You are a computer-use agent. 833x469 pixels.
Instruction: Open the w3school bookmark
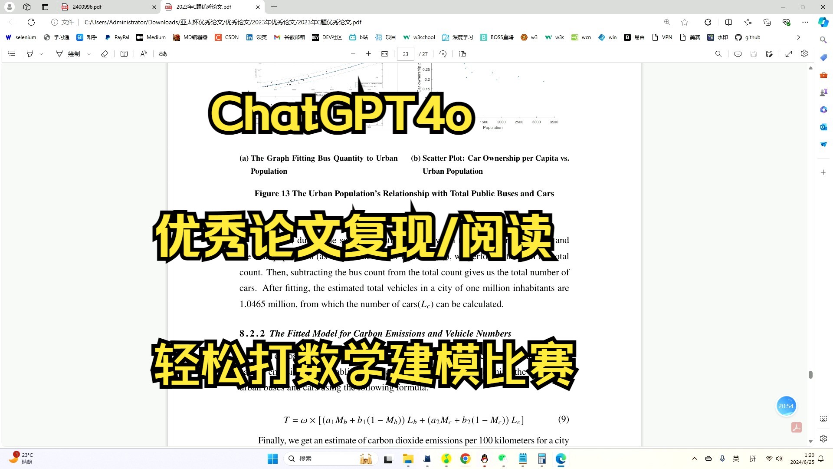[419, 37]
